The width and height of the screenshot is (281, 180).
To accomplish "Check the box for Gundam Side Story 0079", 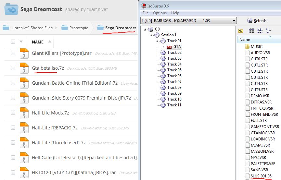I will point(13,98).
